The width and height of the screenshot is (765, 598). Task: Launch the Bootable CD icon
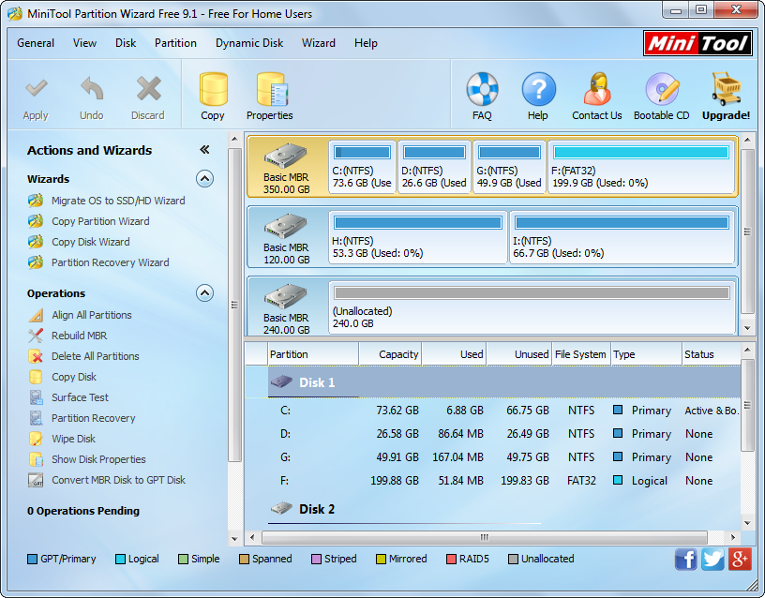[x=662, y=89]
